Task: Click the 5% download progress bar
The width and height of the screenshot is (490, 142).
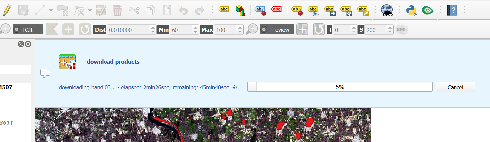Action: tap(340, 87)
